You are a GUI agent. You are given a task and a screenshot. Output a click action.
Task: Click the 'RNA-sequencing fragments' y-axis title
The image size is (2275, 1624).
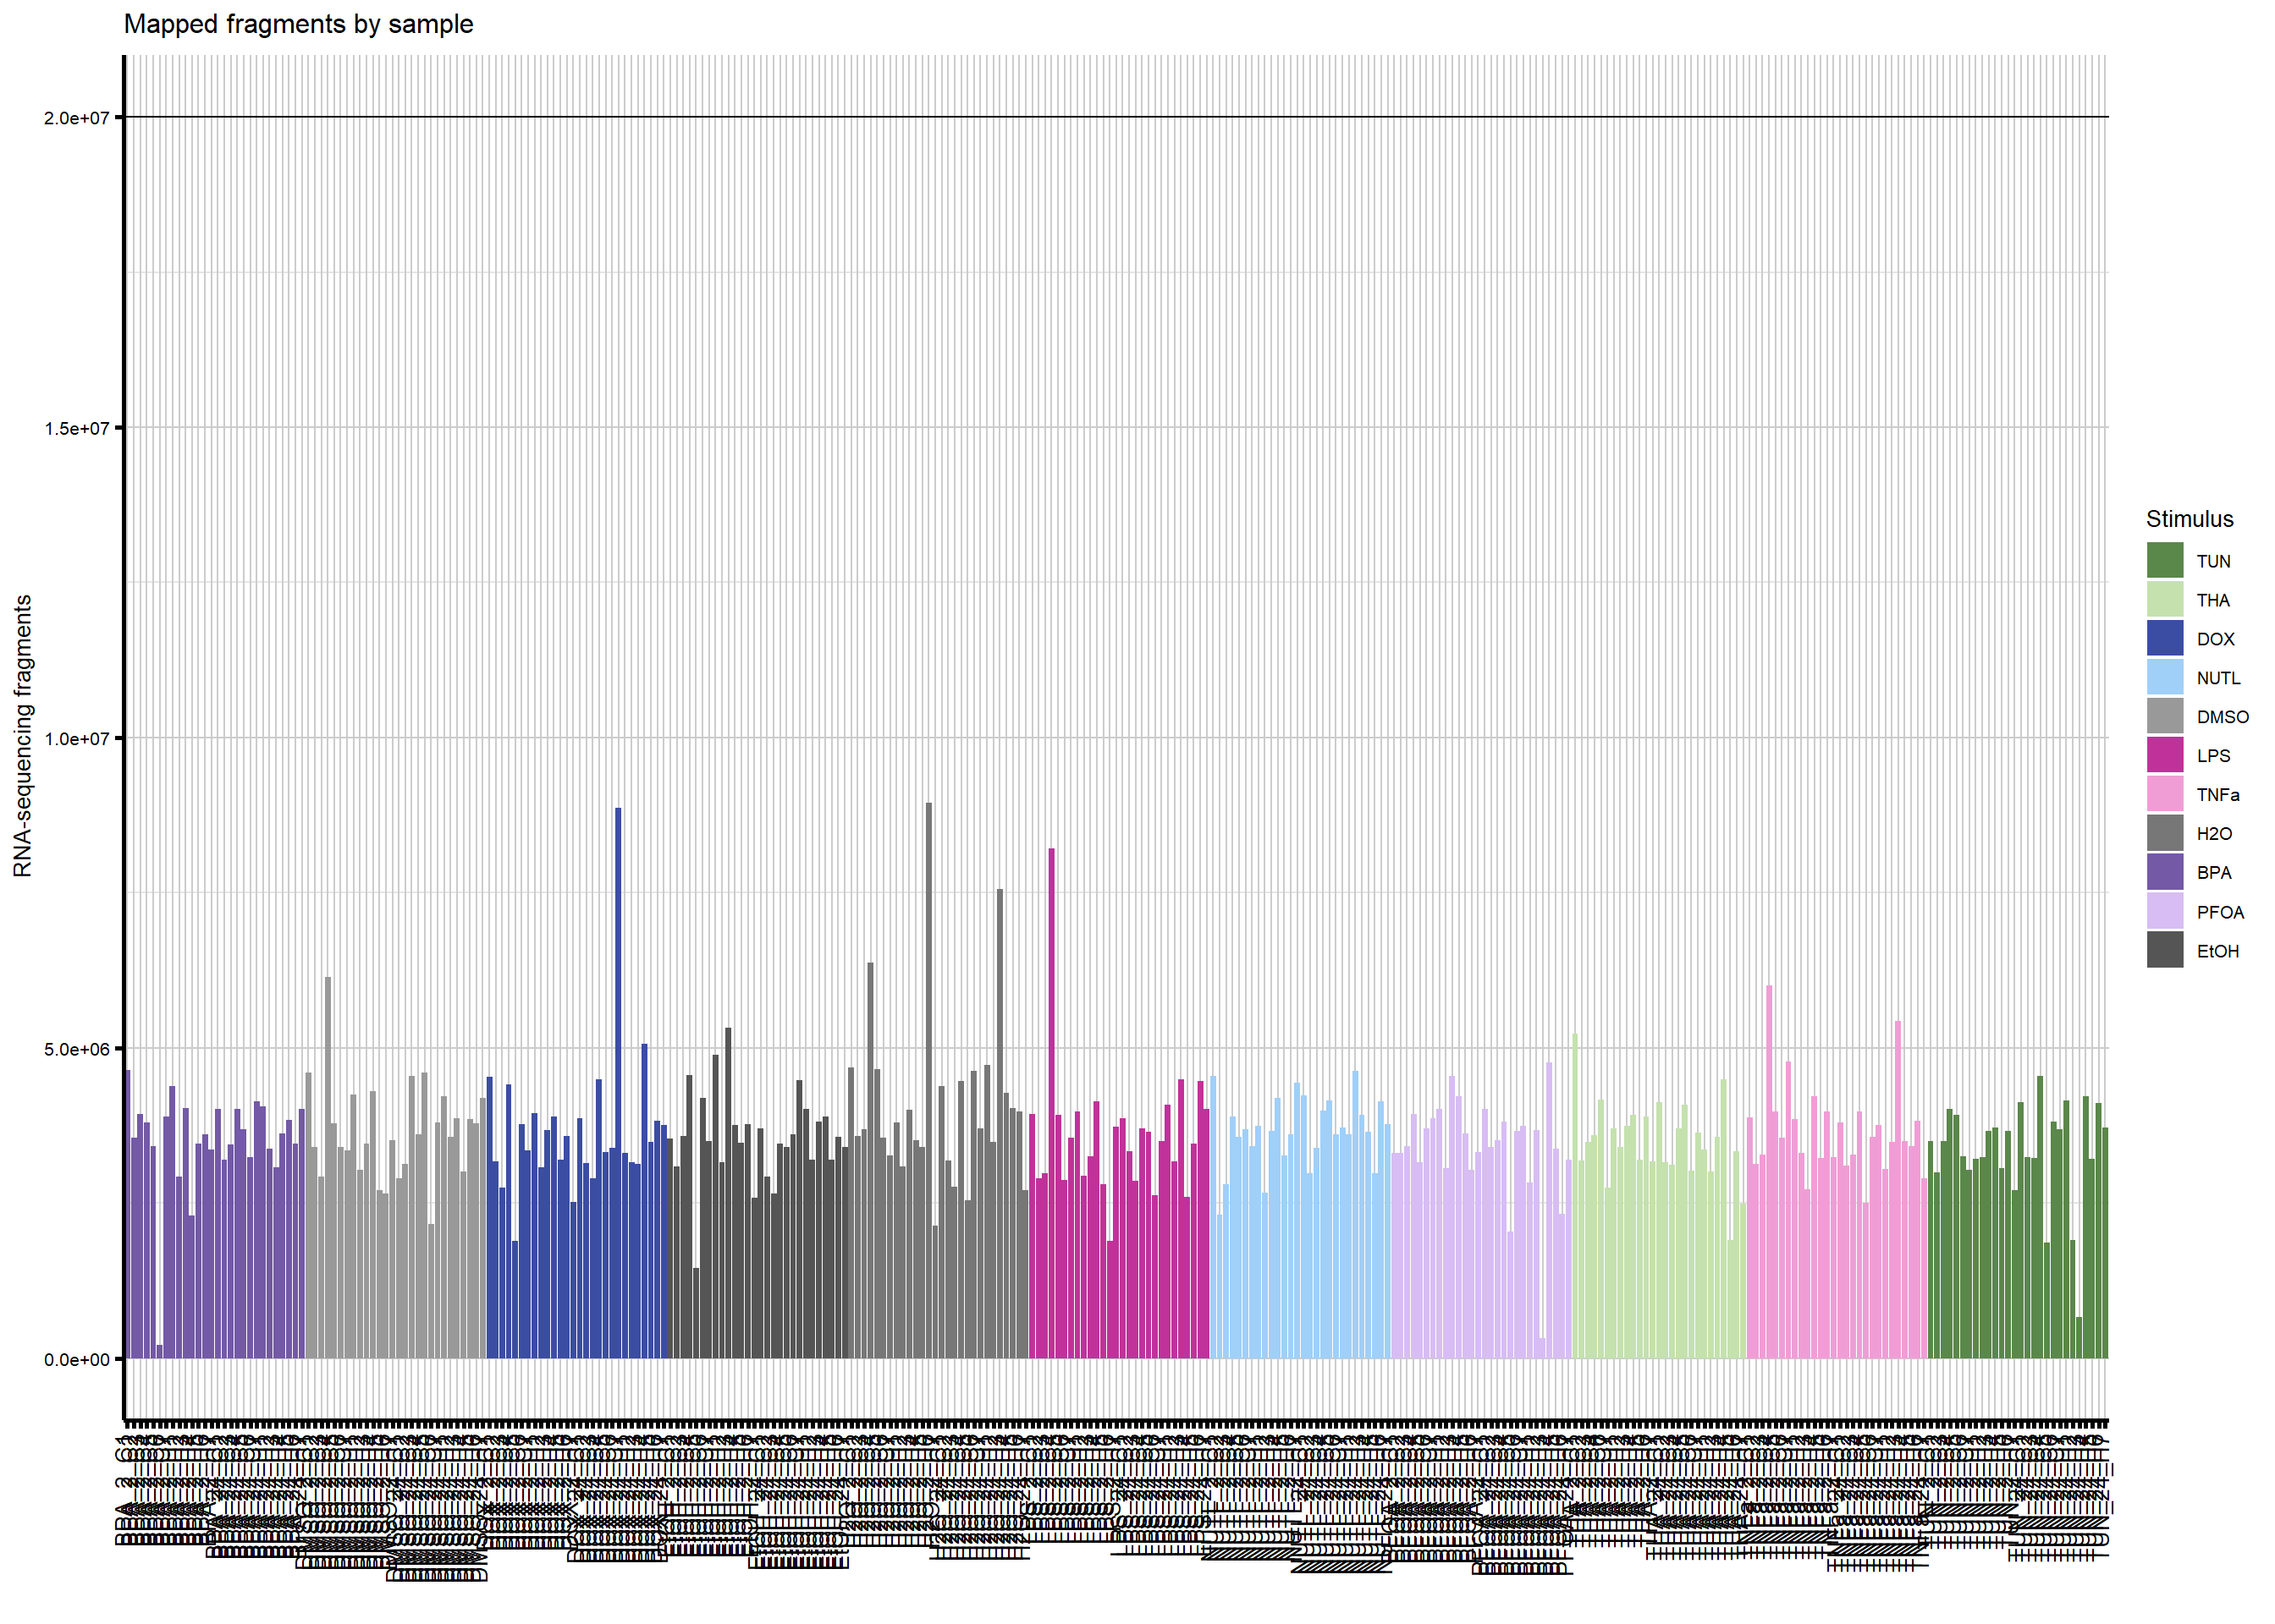(x=23, y=737)
